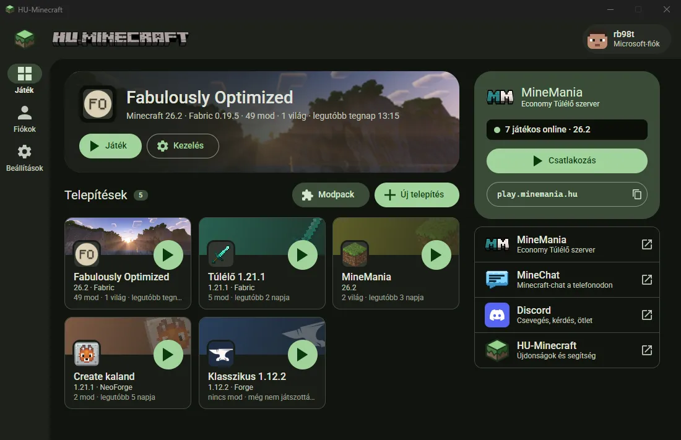
Task: Click the title bar app icon
Action: [10, 9]
